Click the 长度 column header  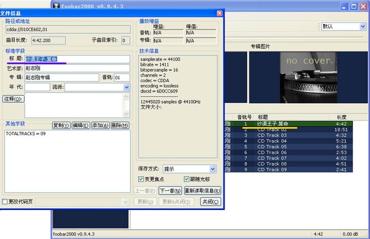[341, 117]
